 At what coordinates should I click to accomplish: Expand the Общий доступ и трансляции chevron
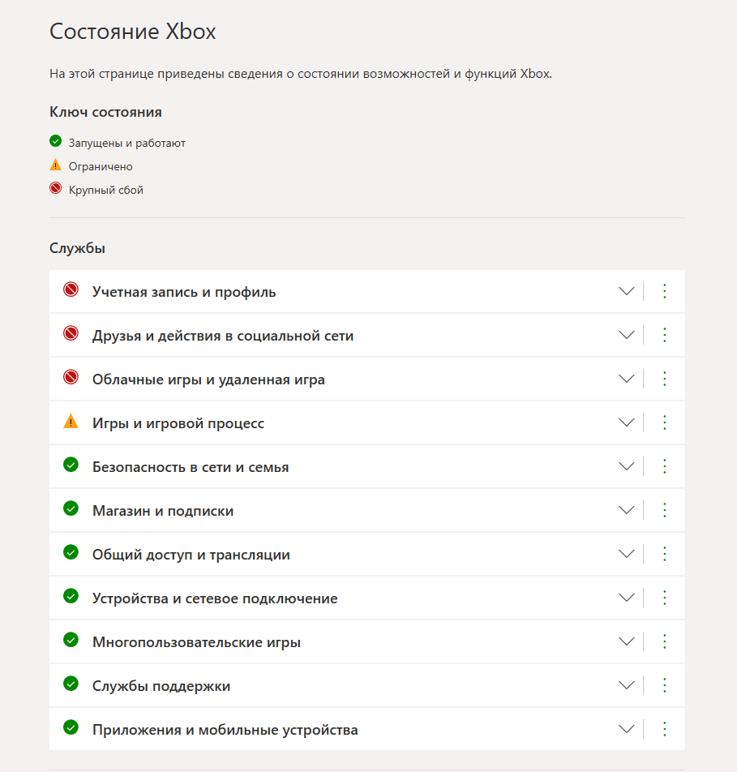(626, 555)
